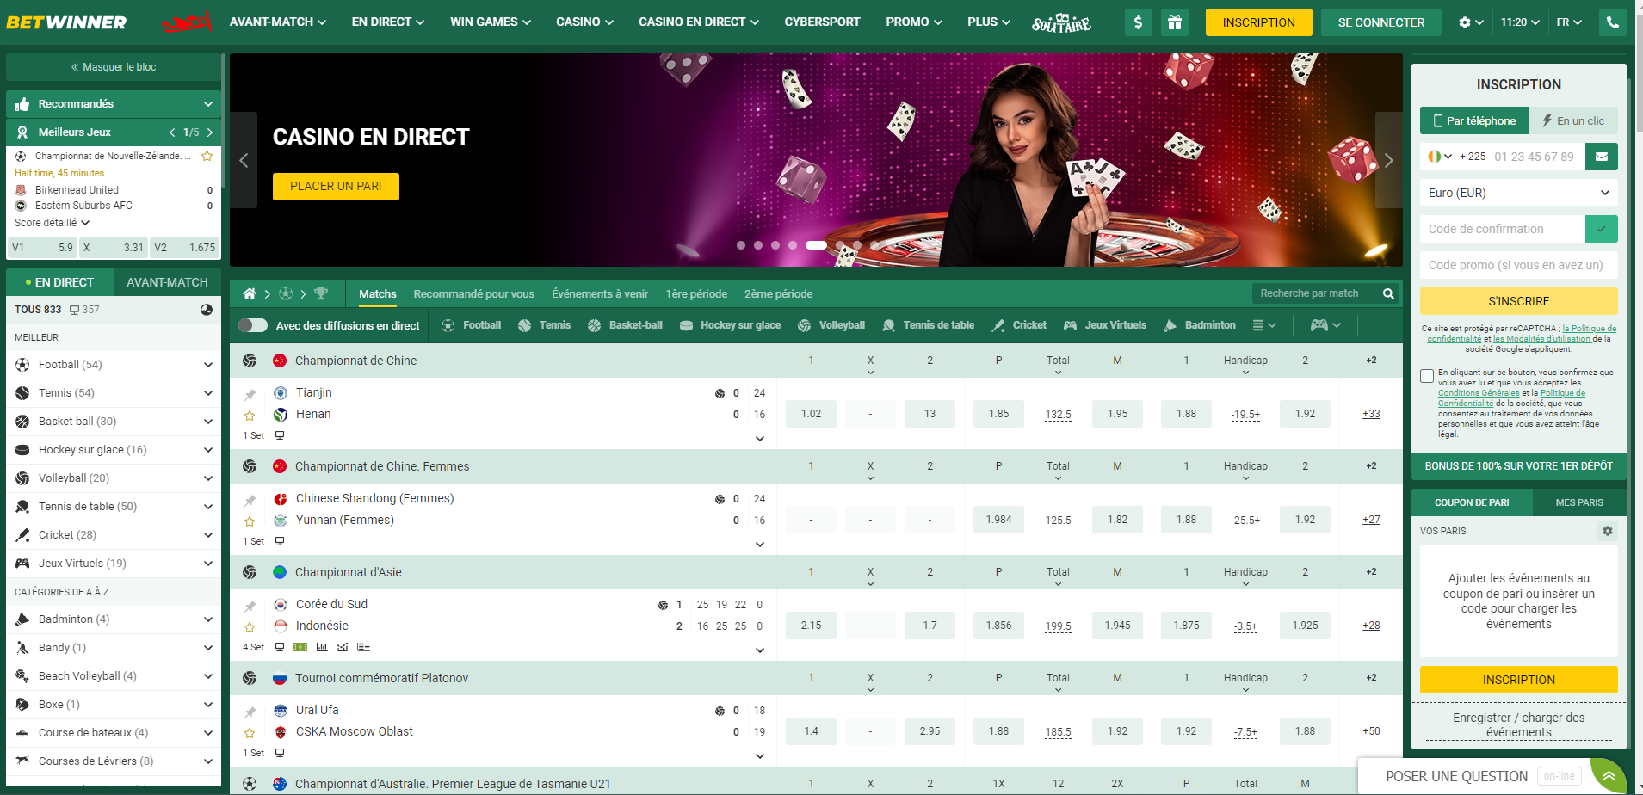Check the terms acceptance checkbox
This screenshot has height=795, width=1643.
1427,376
